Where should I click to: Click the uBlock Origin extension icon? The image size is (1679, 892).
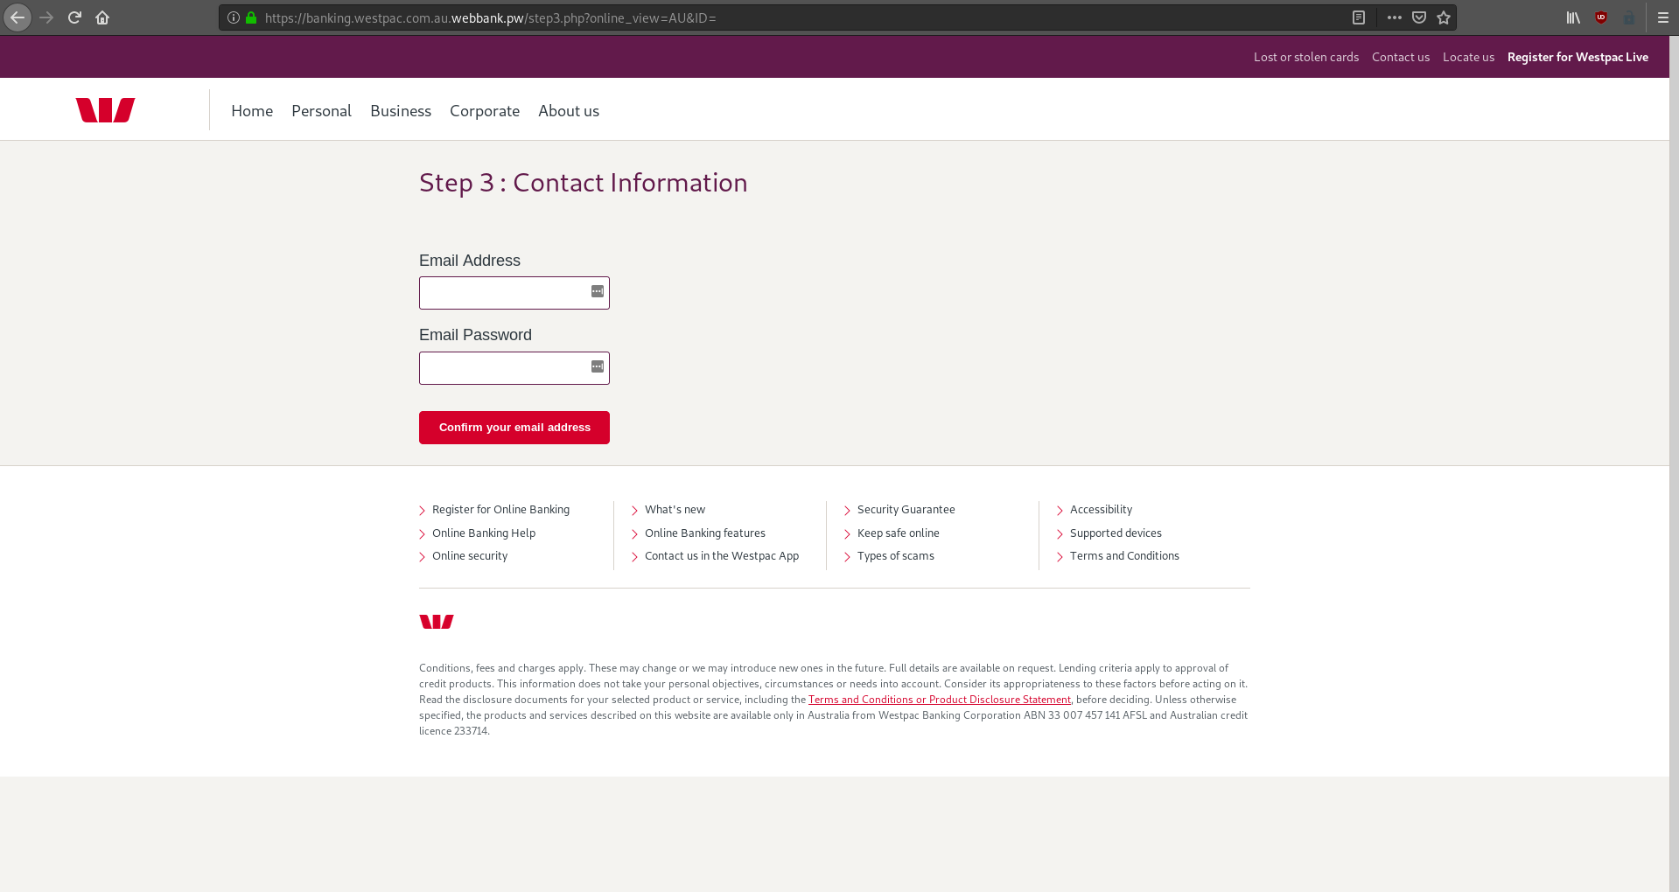pyautogui.click(x=1601, y=17)
